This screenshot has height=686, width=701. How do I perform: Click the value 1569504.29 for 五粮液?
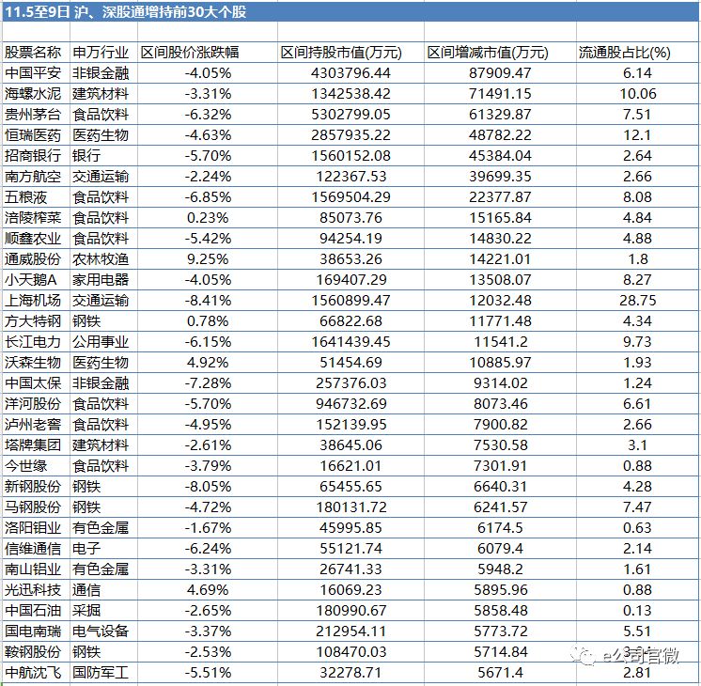coord(350,196)
